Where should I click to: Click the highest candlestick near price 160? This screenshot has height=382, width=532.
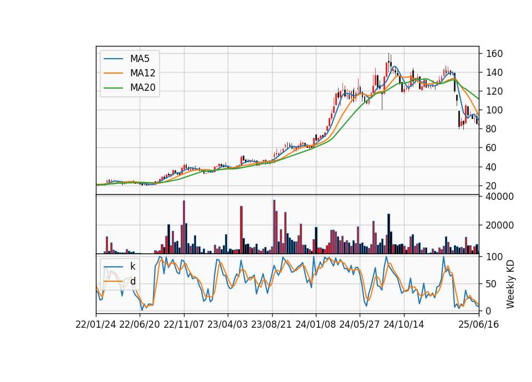[x=389, y=63]
